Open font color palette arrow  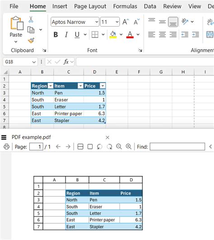coord(138,35)
